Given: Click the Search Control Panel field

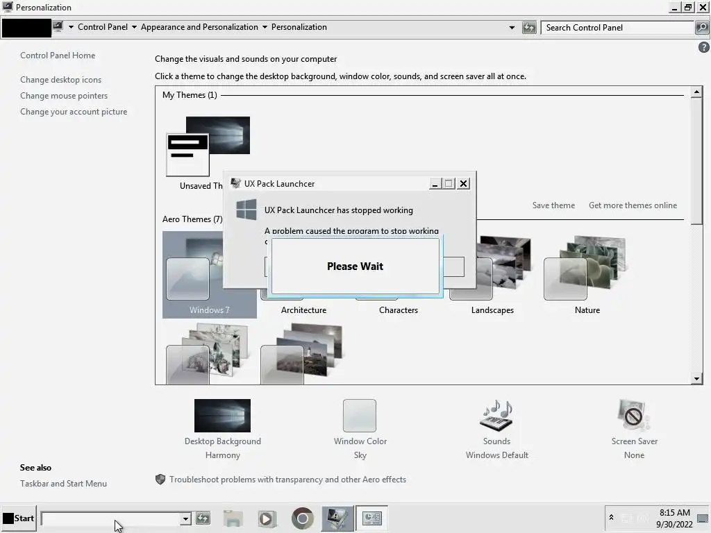Looking at the screenshot, I should click(617, 28).
